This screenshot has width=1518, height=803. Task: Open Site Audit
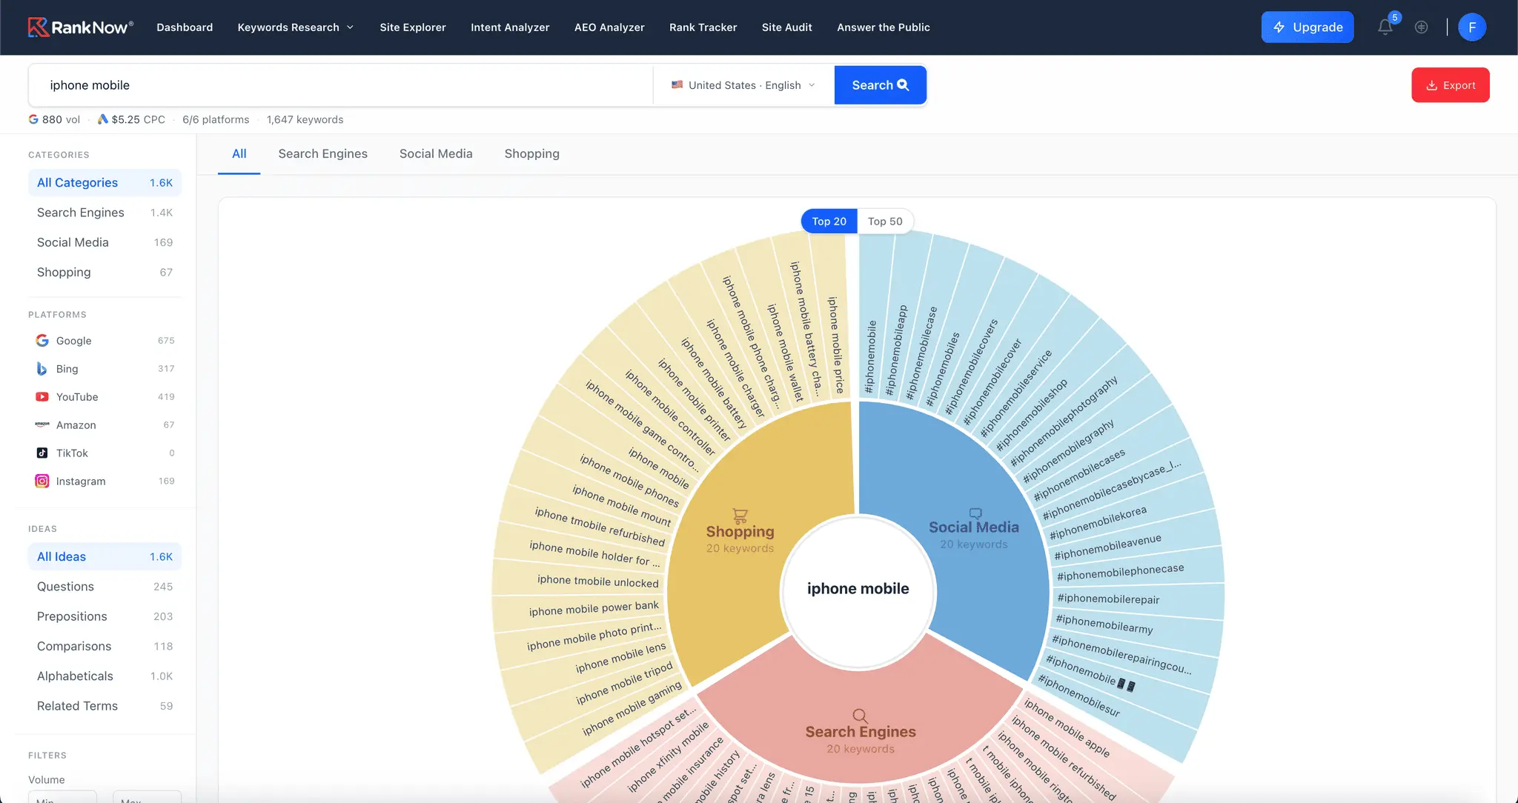pyautogui.click(x=786, y=27)
